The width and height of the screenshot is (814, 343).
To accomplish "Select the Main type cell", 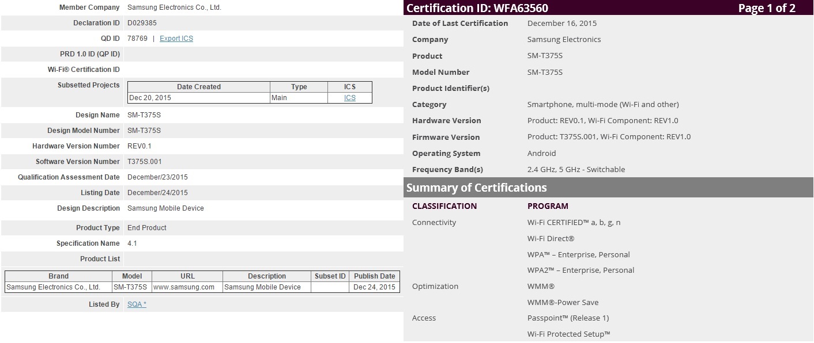I will [x=299, y=98].
